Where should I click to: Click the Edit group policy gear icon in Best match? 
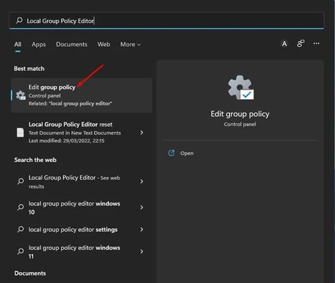point(21,95)
